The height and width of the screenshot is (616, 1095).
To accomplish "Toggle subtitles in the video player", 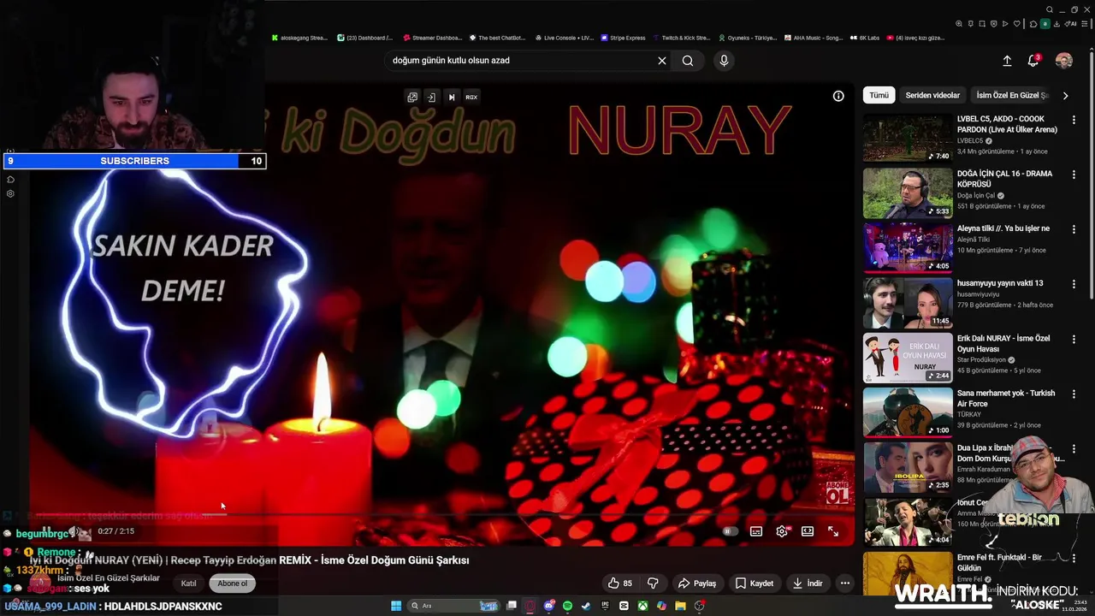I will [x=756, y=531].
